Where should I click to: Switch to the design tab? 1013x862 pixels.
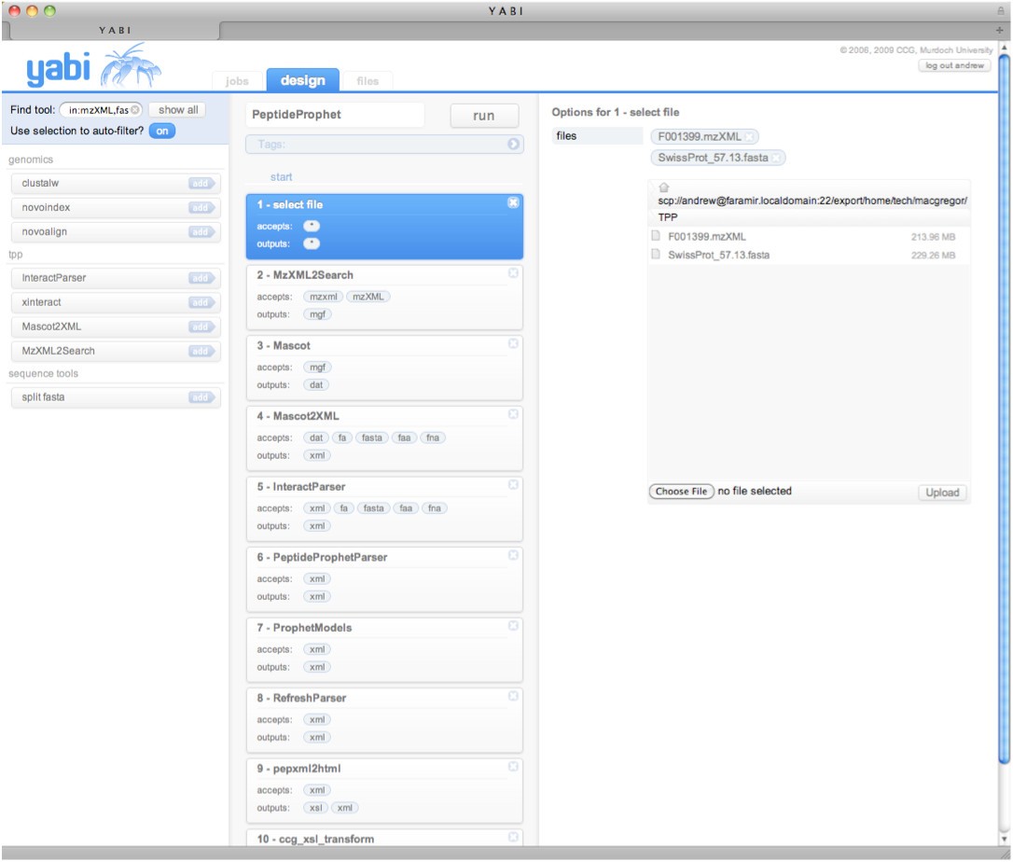pyautogui.click(x=302, y=80)
